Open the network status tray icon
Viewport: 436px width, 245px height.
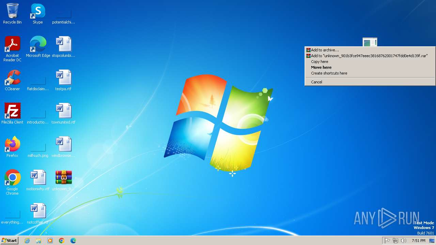pos(395,241)
